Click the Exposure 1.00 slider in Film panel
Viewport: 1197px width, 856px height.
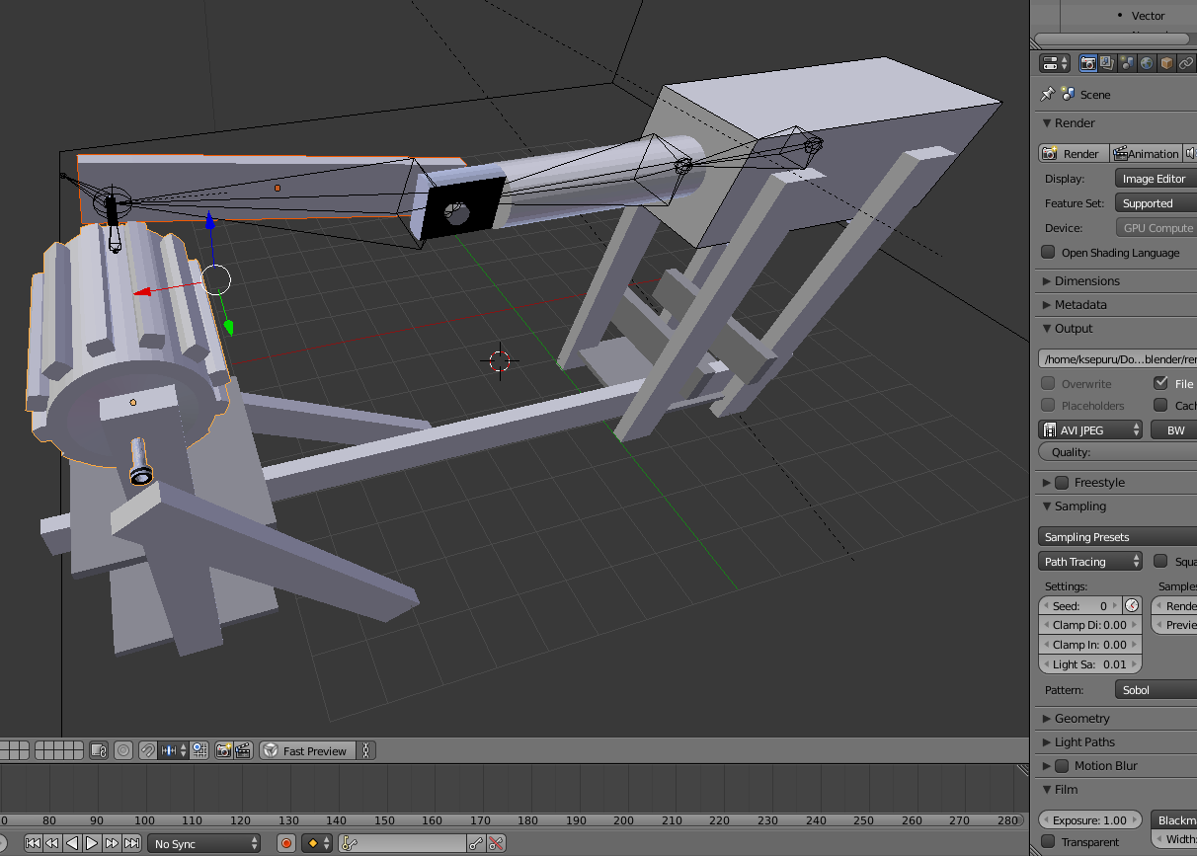coord(1089,819)
